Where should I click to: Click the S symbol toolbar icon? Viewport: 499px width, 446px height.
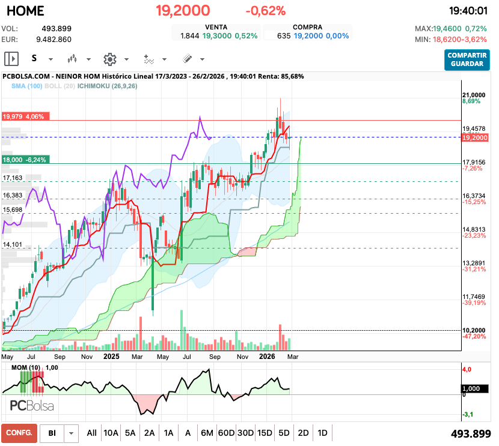pyautogui.click(x=34, y=59)
